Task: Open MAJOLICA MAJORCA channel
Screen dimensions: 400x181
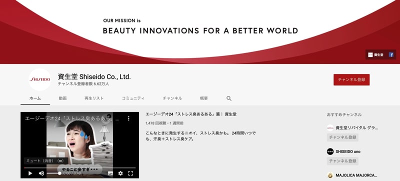Action: point(356,175)
